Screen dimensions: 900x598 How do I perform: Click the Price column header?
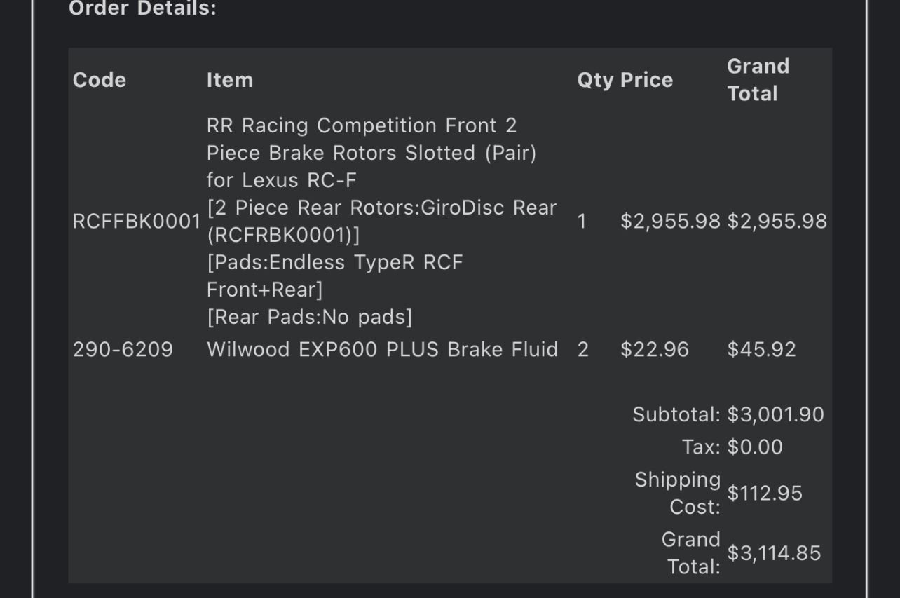point(646,80)
